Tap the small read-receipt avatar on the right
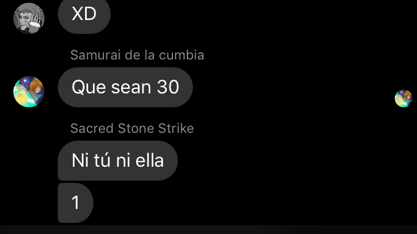The height and width of the screenshot is (234, 417). pyautogui.click(x=404, y=98)
